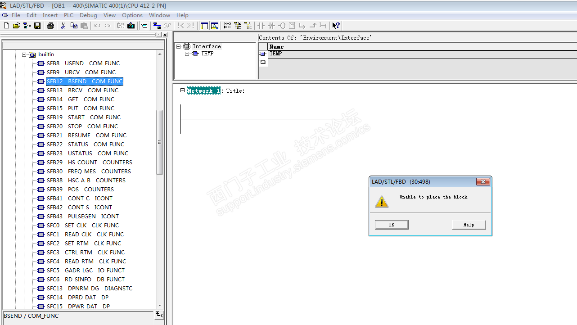
Task: Insert a normally closed contact
Action: 271,26
